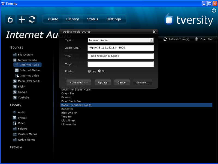Cancel the Update Media Source dialog
This screenshot has width=218, height=164.
[122, 82]
